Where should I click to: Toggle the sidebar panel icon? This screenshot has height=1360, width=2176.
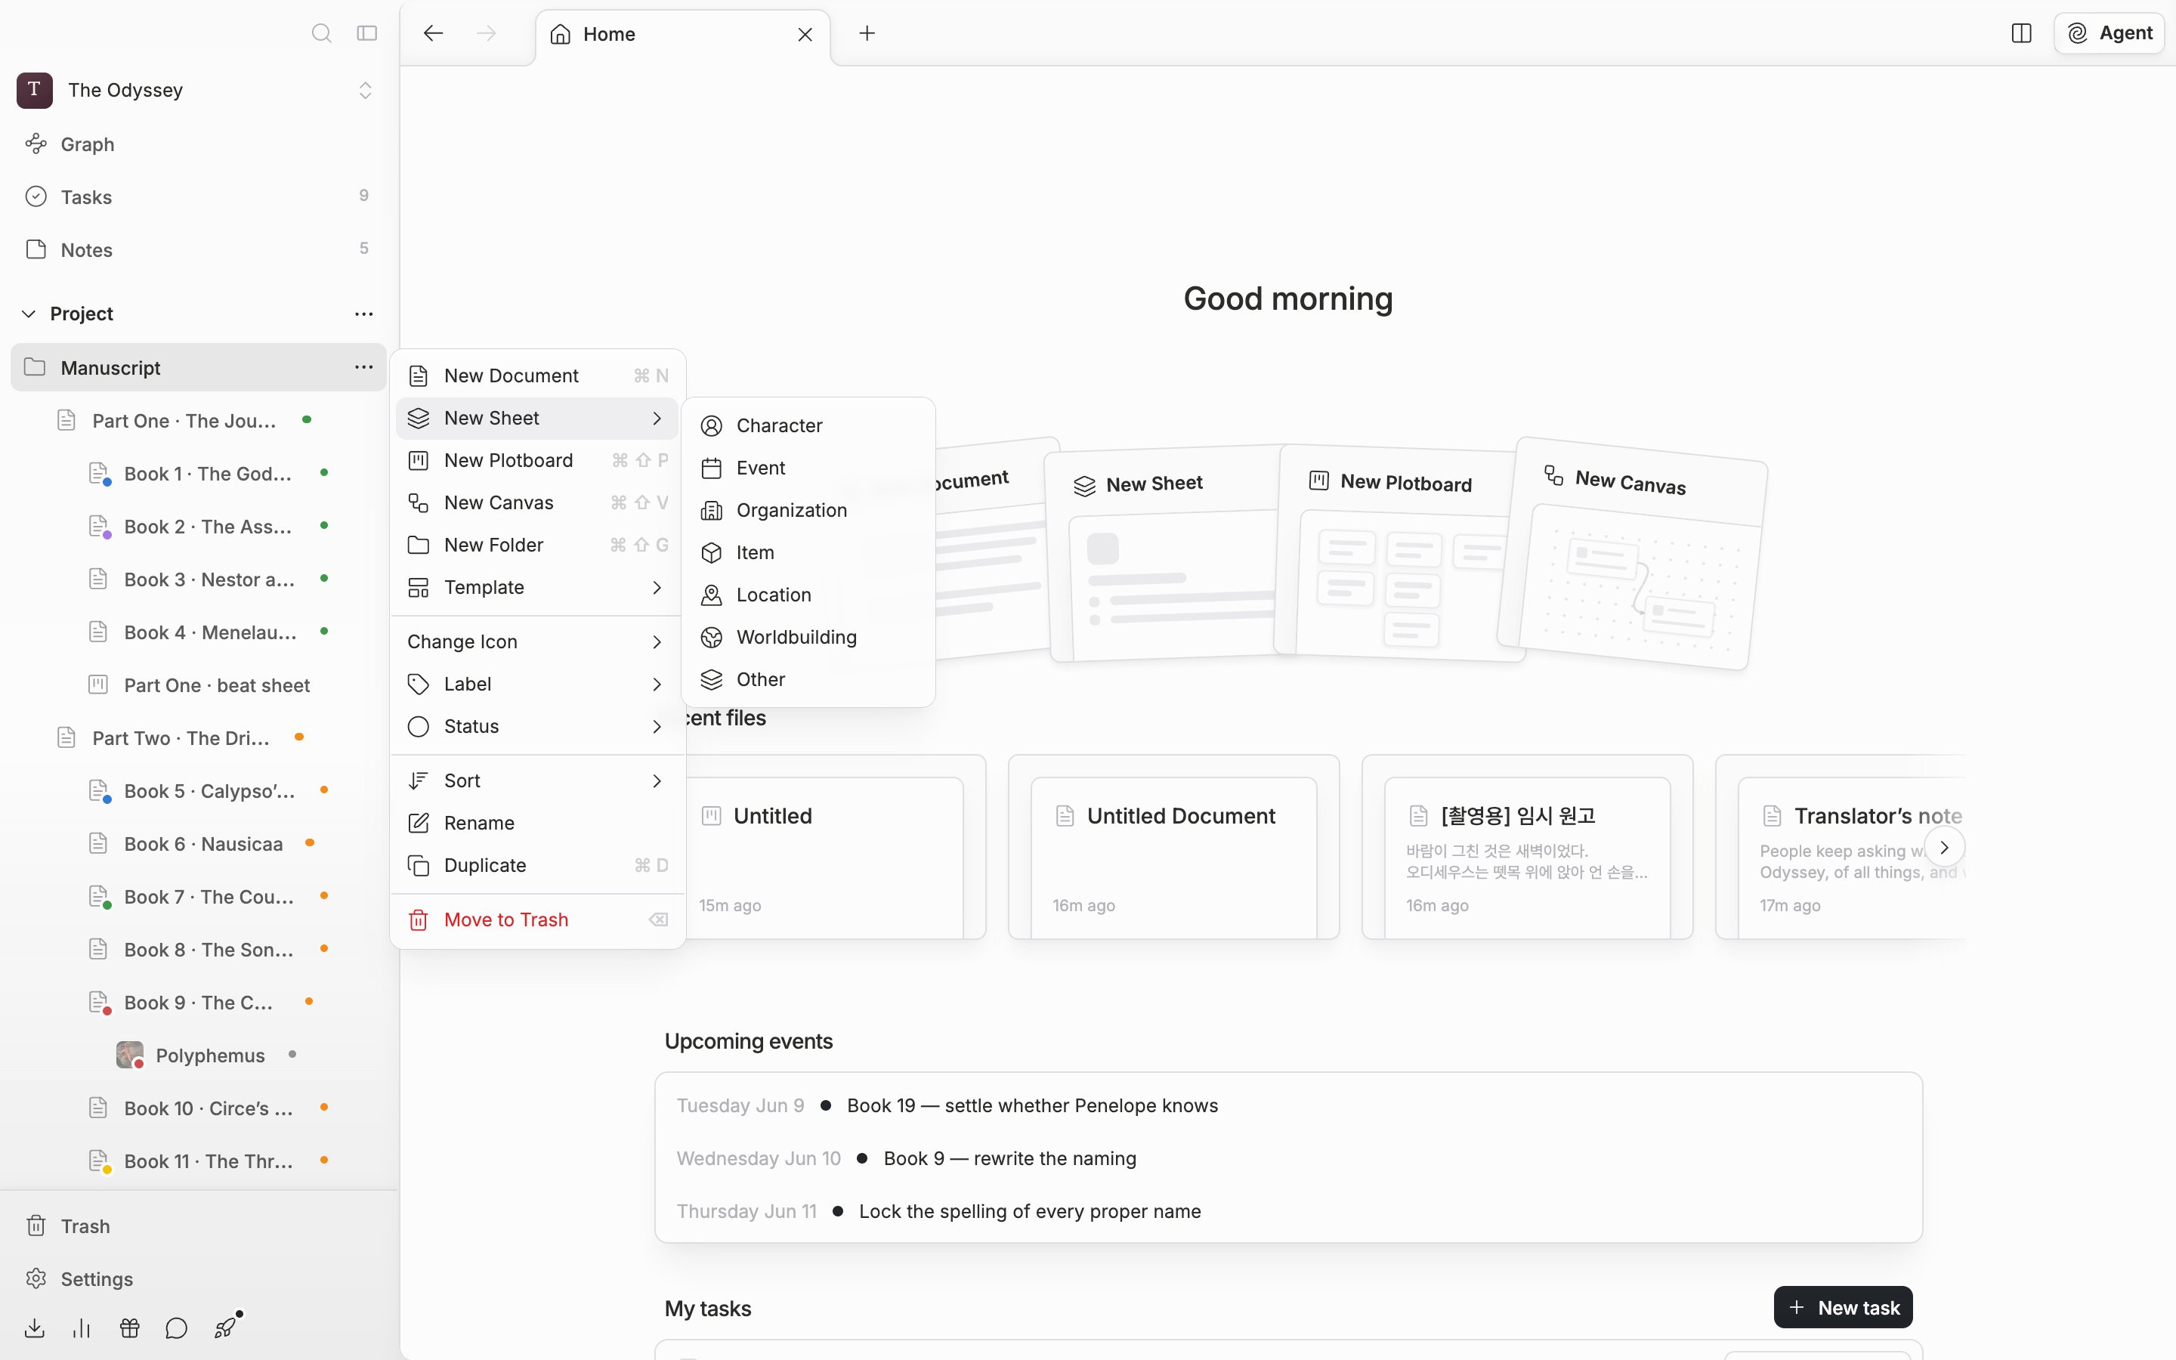pyautogui.click(x=367, y=33)
